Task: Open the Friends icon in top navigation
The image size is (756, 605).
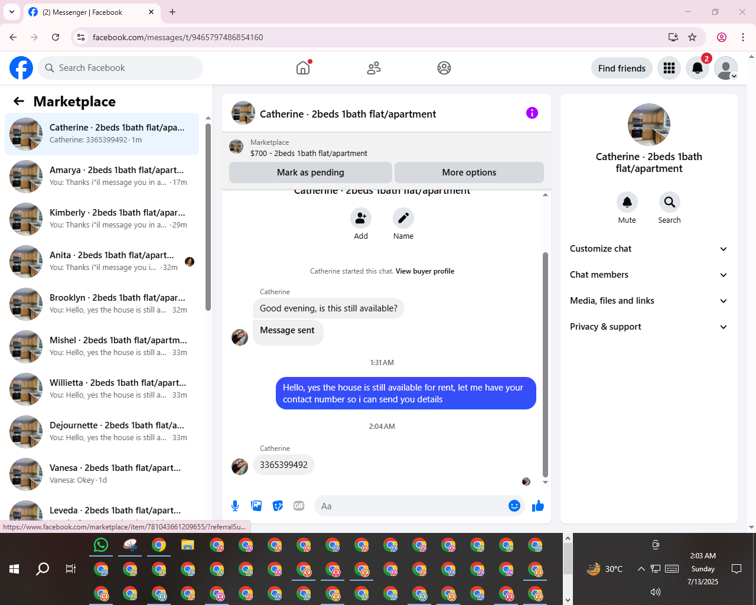Action: (x=374, y=68)
